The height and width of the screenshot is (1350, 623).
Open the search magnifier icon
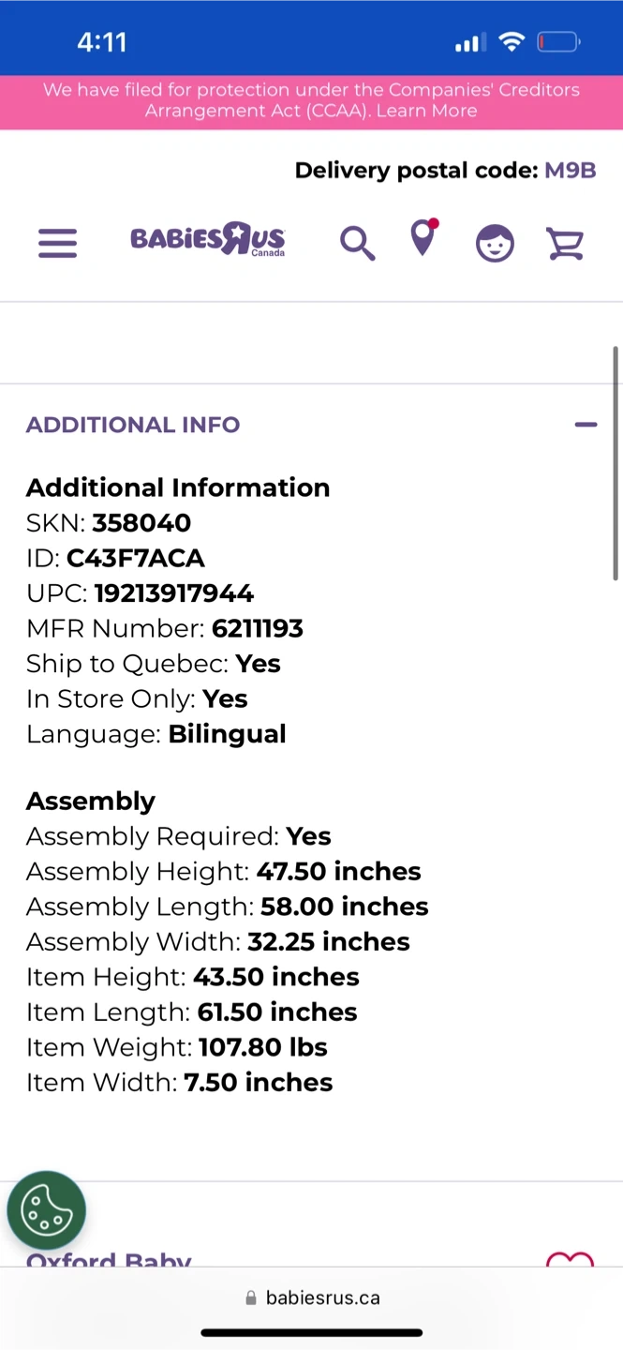[357, 243]
